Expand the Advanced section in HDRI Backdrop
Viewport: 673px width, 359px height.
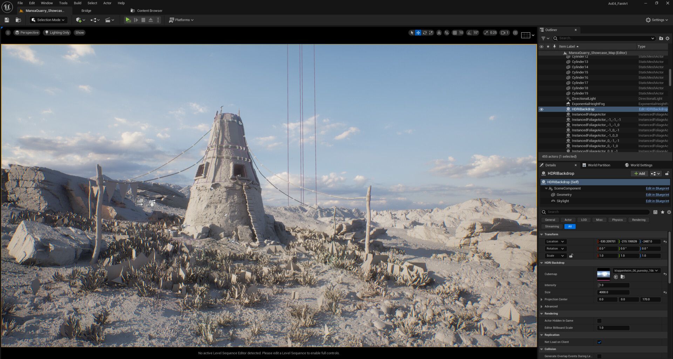tap(542, 306)
